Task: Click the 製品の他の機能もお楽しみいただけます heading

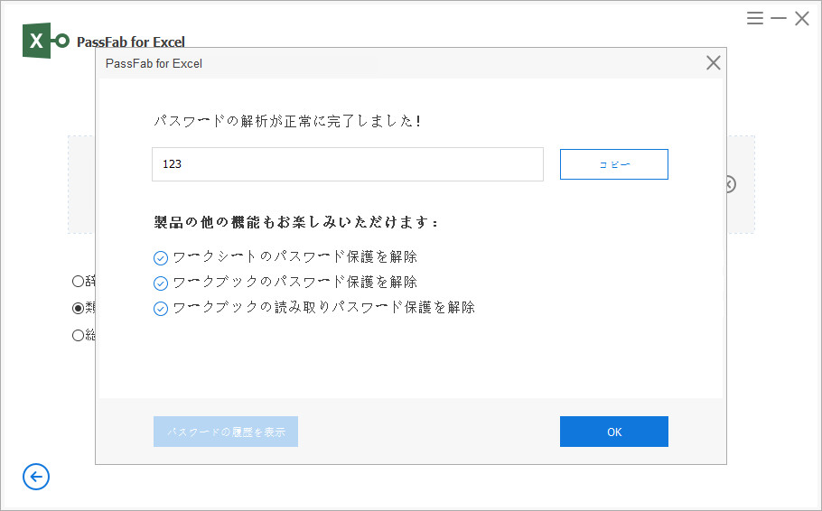Action: (296, 222)
